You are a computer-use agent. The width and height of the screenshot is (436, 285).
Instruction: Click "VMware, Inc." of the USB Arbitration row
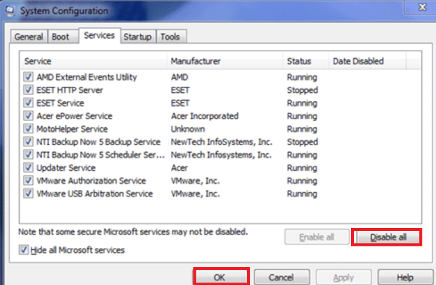196,194
